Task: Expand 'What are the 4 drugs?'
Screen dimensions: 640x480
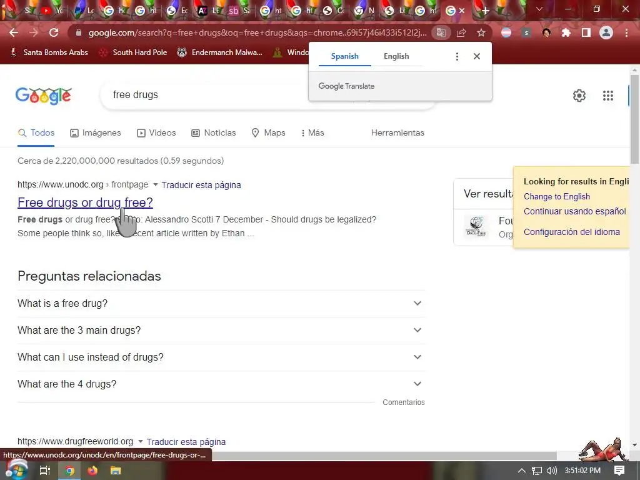Action: (221, 384)
